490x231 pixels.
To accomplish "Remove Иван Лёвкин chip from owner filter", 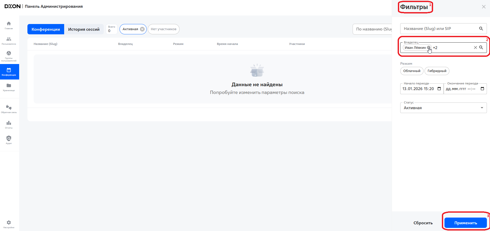I will coord(429,47).
